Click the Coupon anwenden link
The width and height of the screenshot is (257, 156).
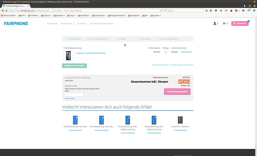(x=70, y=98)
